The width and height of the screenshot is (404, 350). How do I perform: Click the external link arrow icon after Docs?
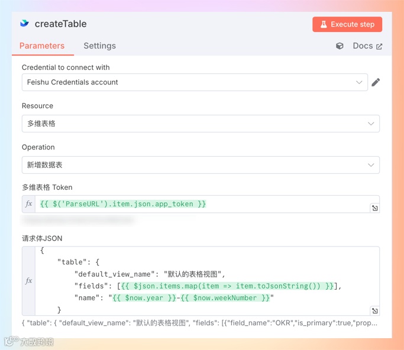coord(379,46)
